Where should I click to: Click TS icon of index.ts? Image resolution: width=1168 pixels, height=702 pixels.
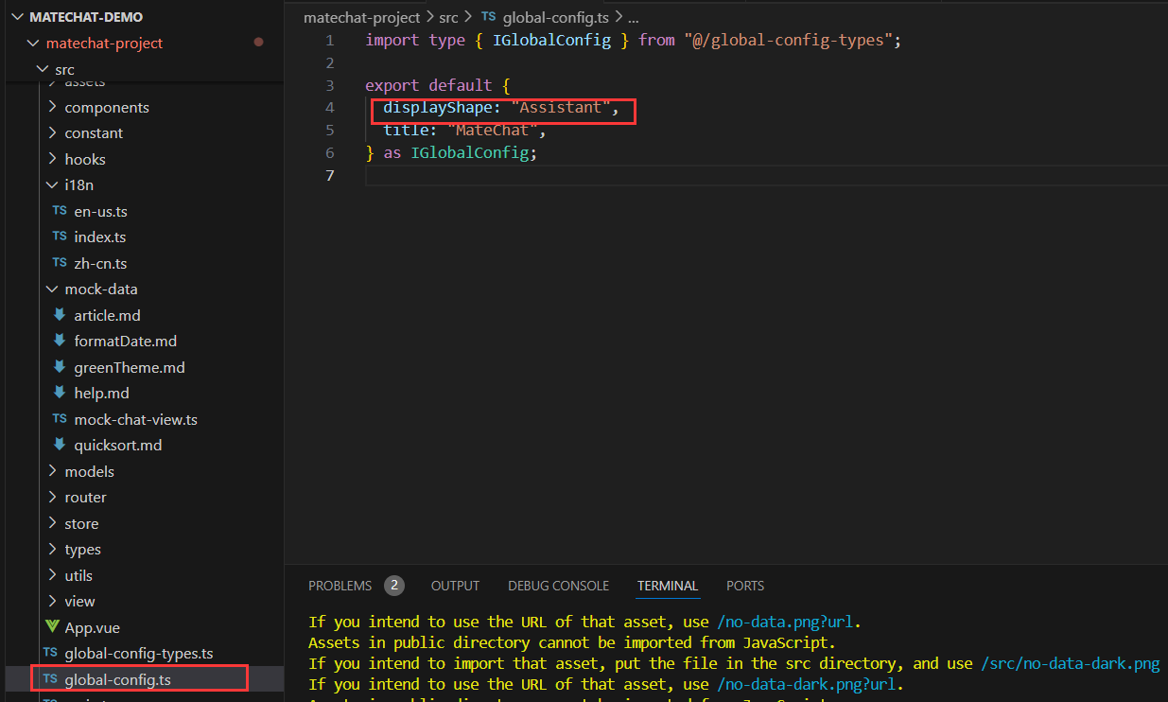pyautogui.click(x=60, y=237)
